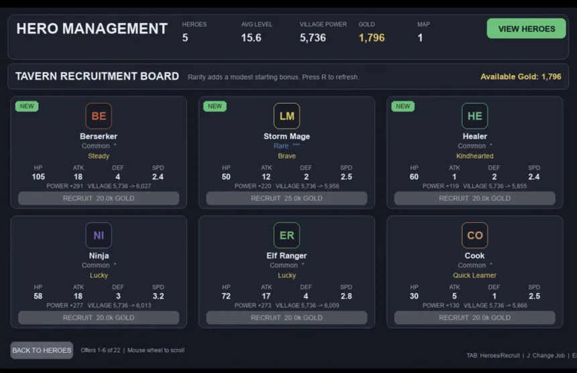577x373 pixels.
Task: Click the Berserker name label
Action: [99, 136]
